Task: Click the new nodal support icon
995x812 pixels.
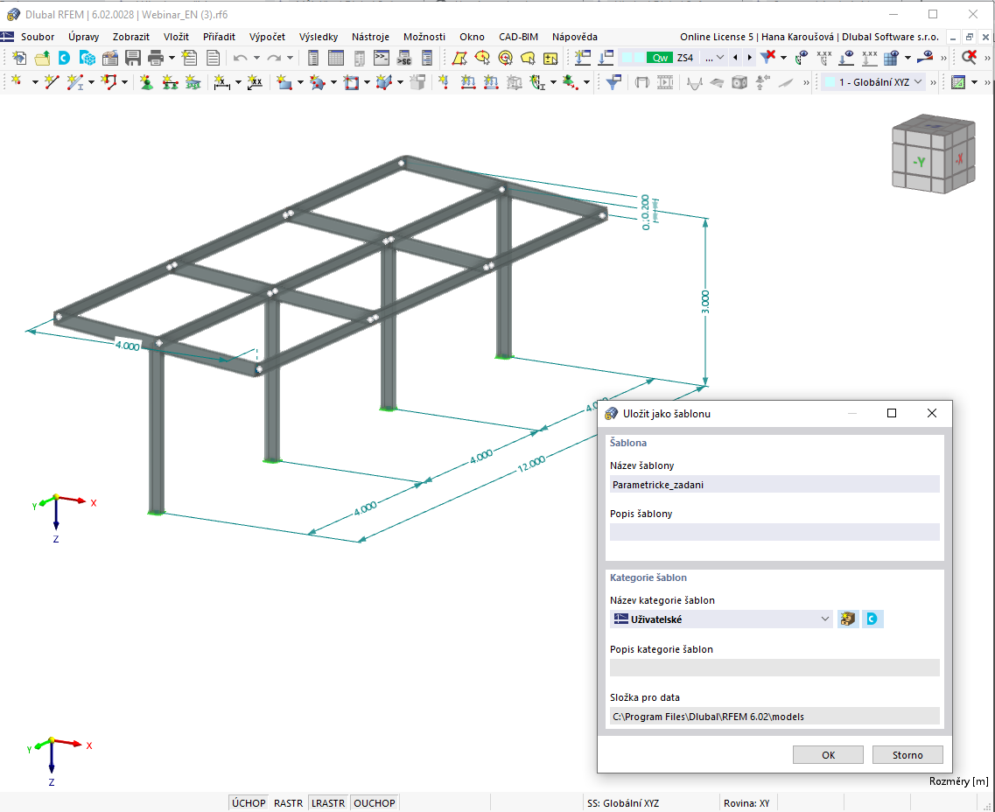Action: coord(147,82)
